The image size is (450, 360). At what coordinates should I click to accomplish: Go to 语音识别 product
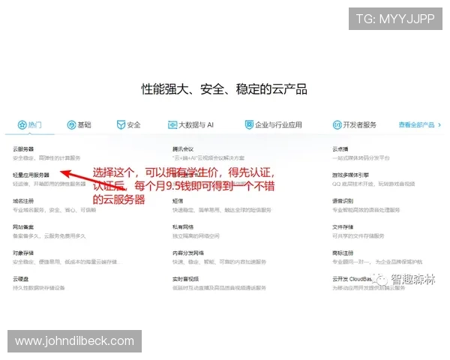(x=343, y=201)
